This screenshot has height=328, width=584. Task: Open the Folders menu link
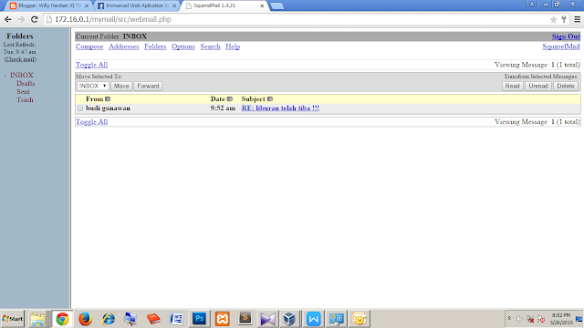155,46
